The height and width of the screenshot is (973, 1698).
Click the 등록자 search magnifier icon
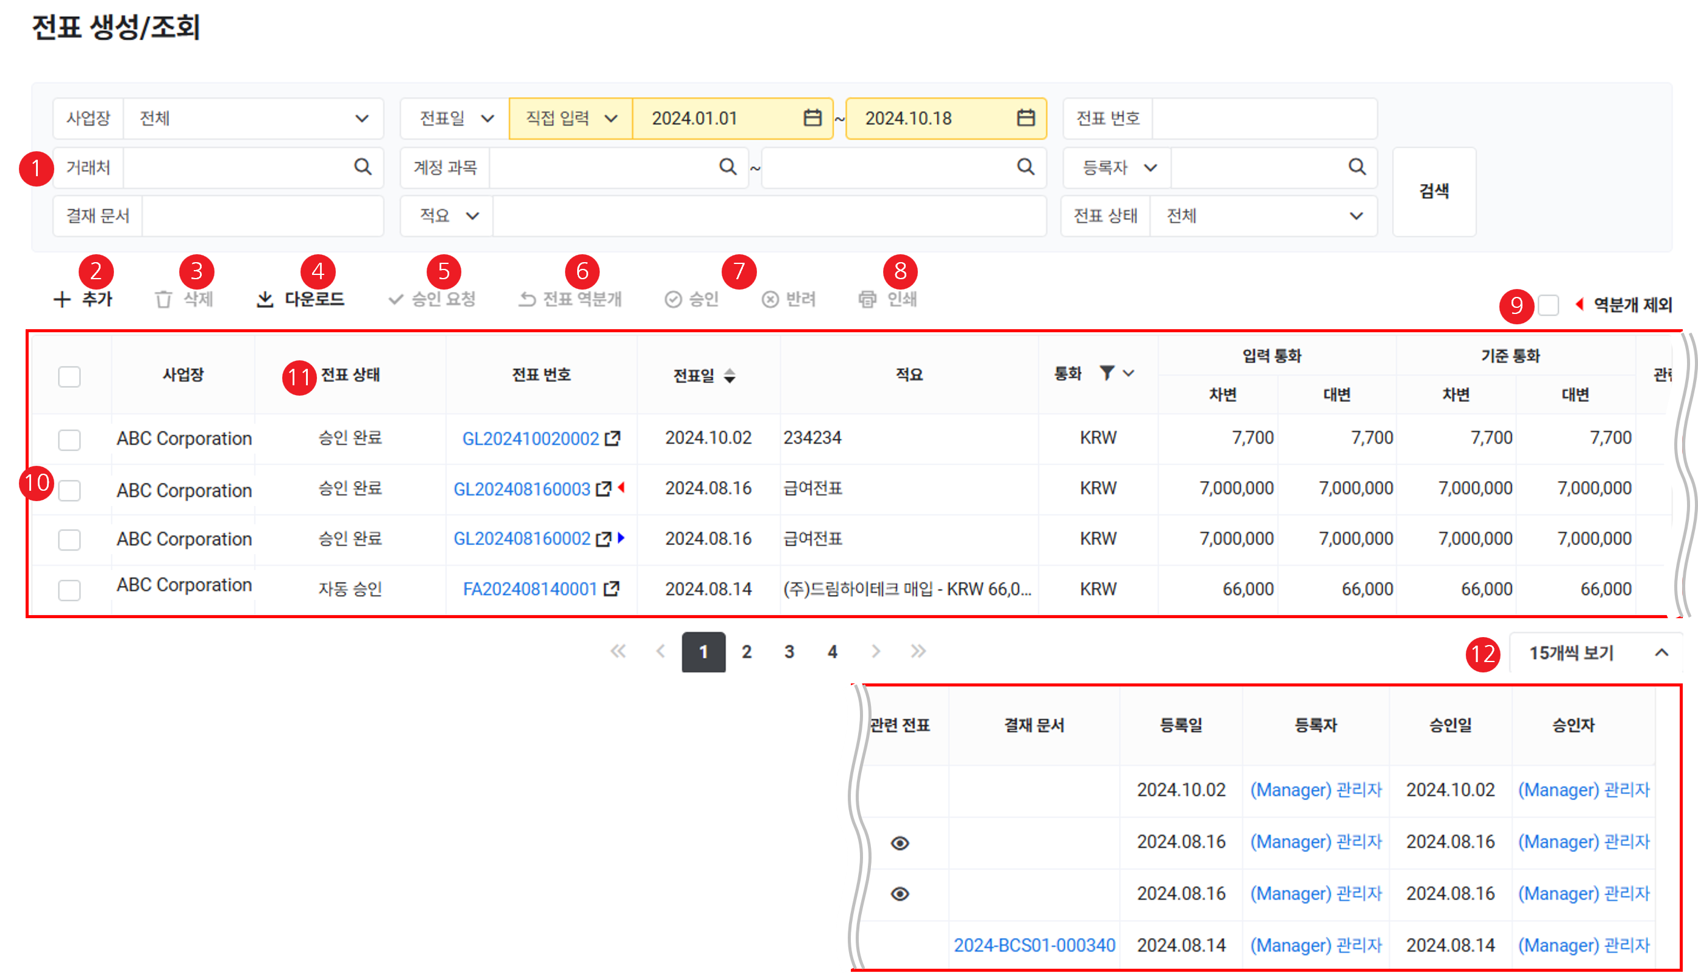1357,167
